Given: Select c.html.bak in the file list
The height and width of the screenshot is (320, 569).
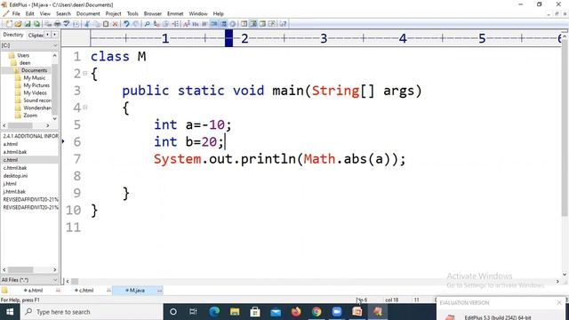Looking at the screenshot, I should click(x=15, y=168).
